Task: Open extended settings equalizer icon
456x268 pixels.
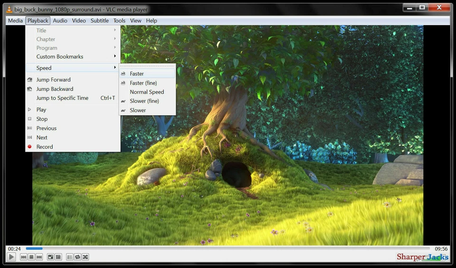Action: click(x=58, y=257)
